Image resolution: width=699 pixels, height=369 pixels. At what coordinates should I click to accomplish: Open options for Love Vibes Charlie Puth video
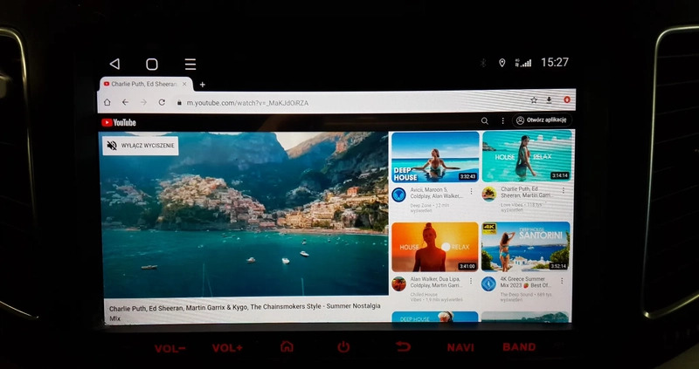[563, 190]
